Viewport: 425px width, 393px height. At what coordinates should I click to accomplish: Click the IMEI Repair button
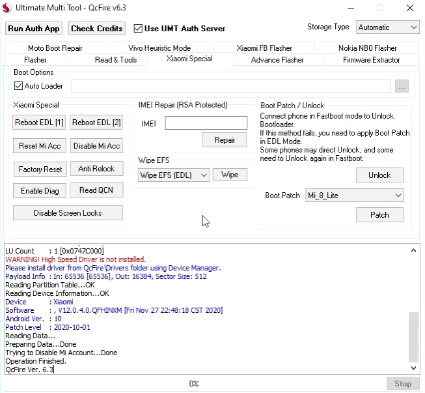click(x=225, y=139)
